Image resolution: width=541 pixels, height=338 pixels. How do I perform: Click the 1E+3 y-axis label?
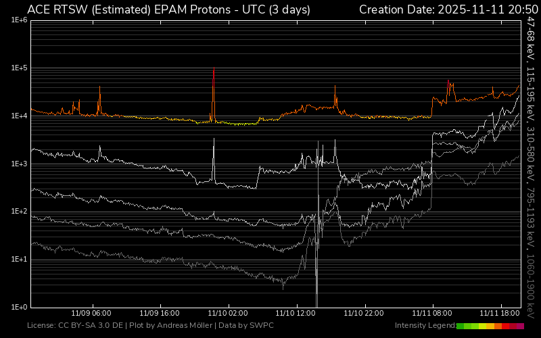(x=19, y=164)
